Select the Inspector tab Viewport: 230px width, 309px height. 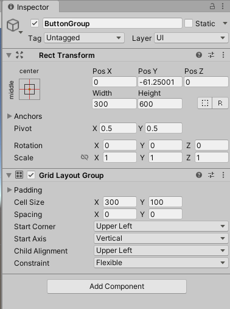tap(31, 7)
